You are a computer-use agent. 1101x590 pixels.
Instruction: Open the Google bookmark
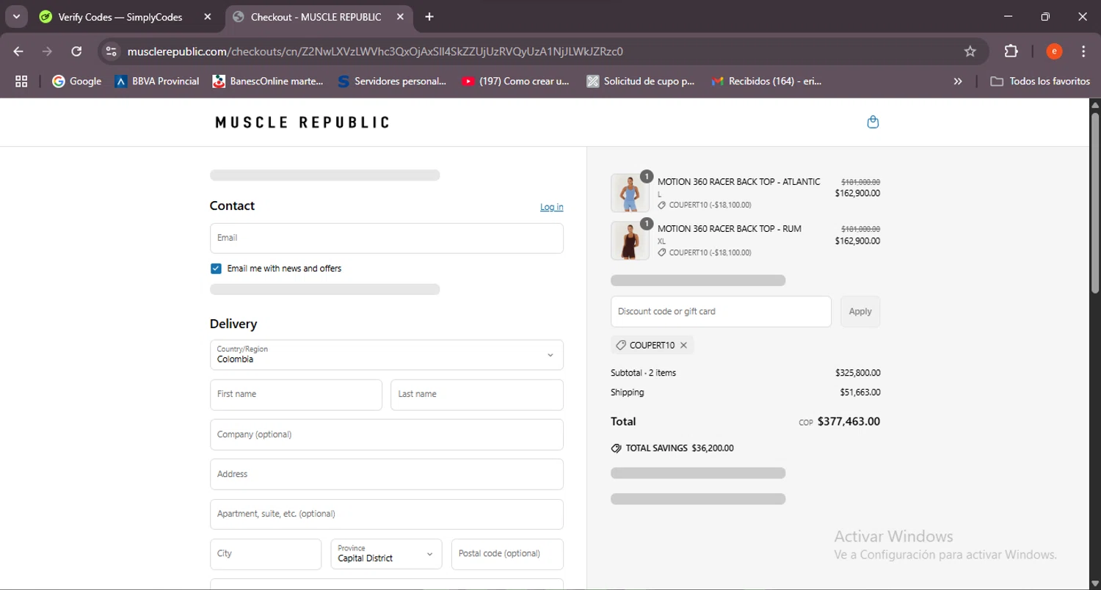[x=77, y=81]
